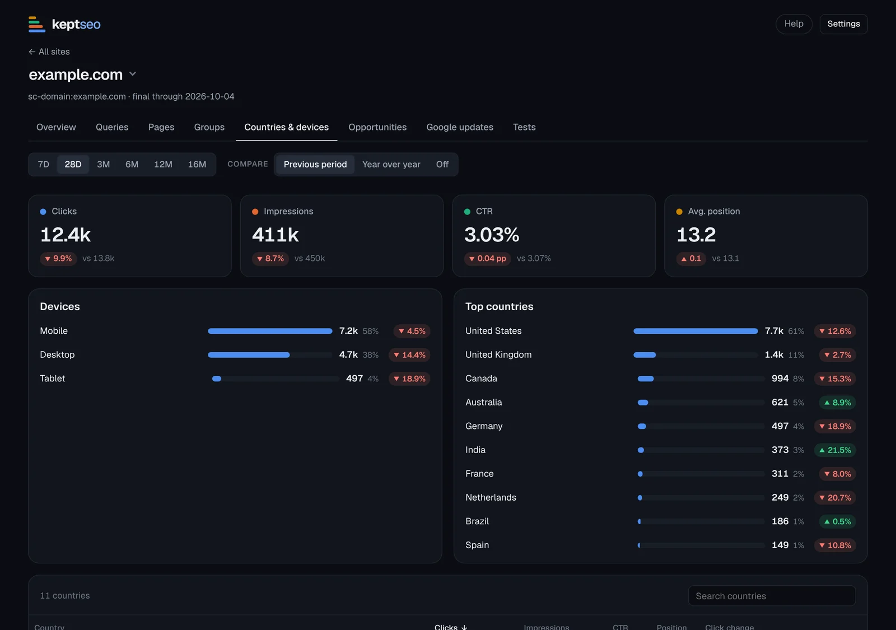
Task: Click the Canada country row
Action: click(661, 379)
